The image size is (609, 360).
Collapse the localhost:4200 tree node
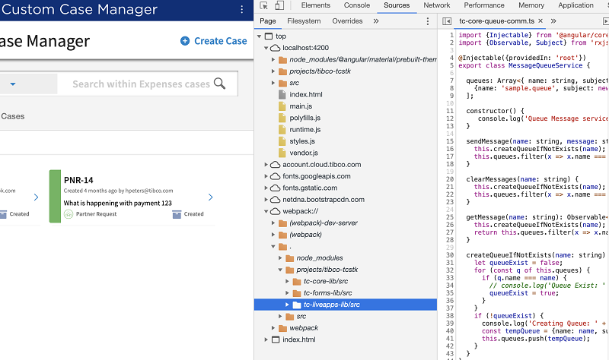(266, 48)
